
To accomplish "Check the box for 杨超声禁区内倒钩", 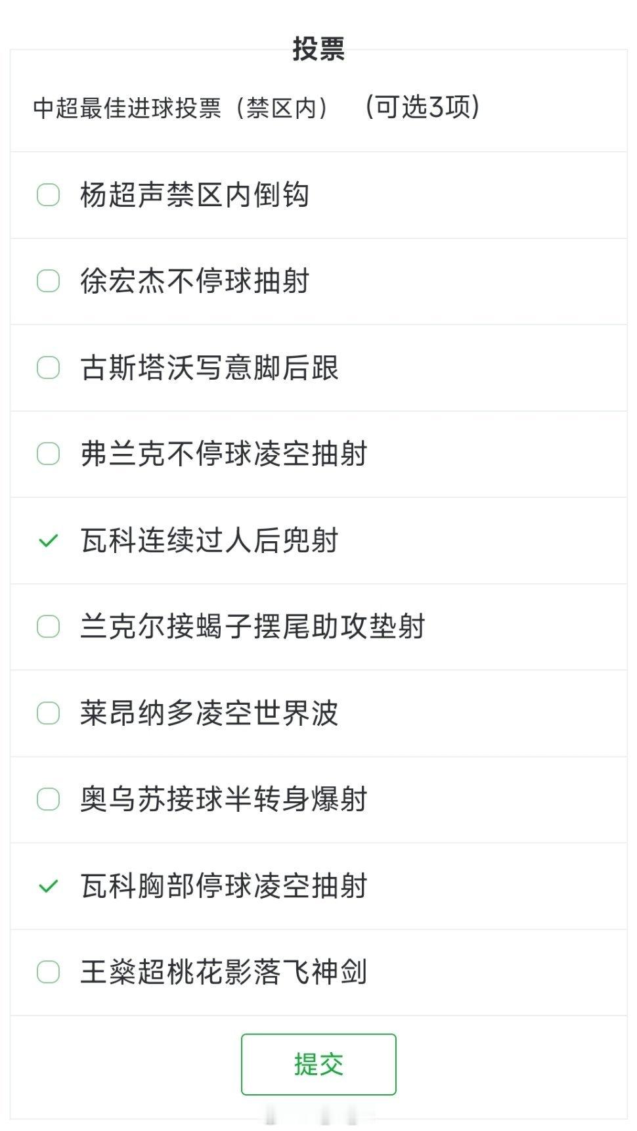I will 48,195.
